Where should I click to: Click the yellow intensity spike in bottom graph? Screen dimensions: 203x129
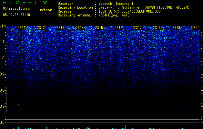[126, 127]
